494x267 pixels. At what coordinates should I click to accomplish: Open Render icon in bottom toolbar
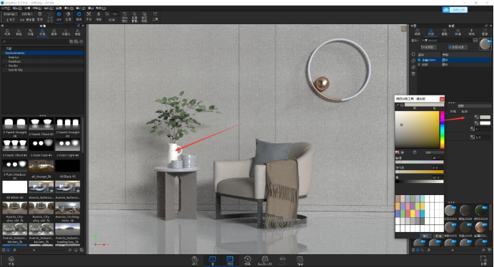click(x=300, y=260)
